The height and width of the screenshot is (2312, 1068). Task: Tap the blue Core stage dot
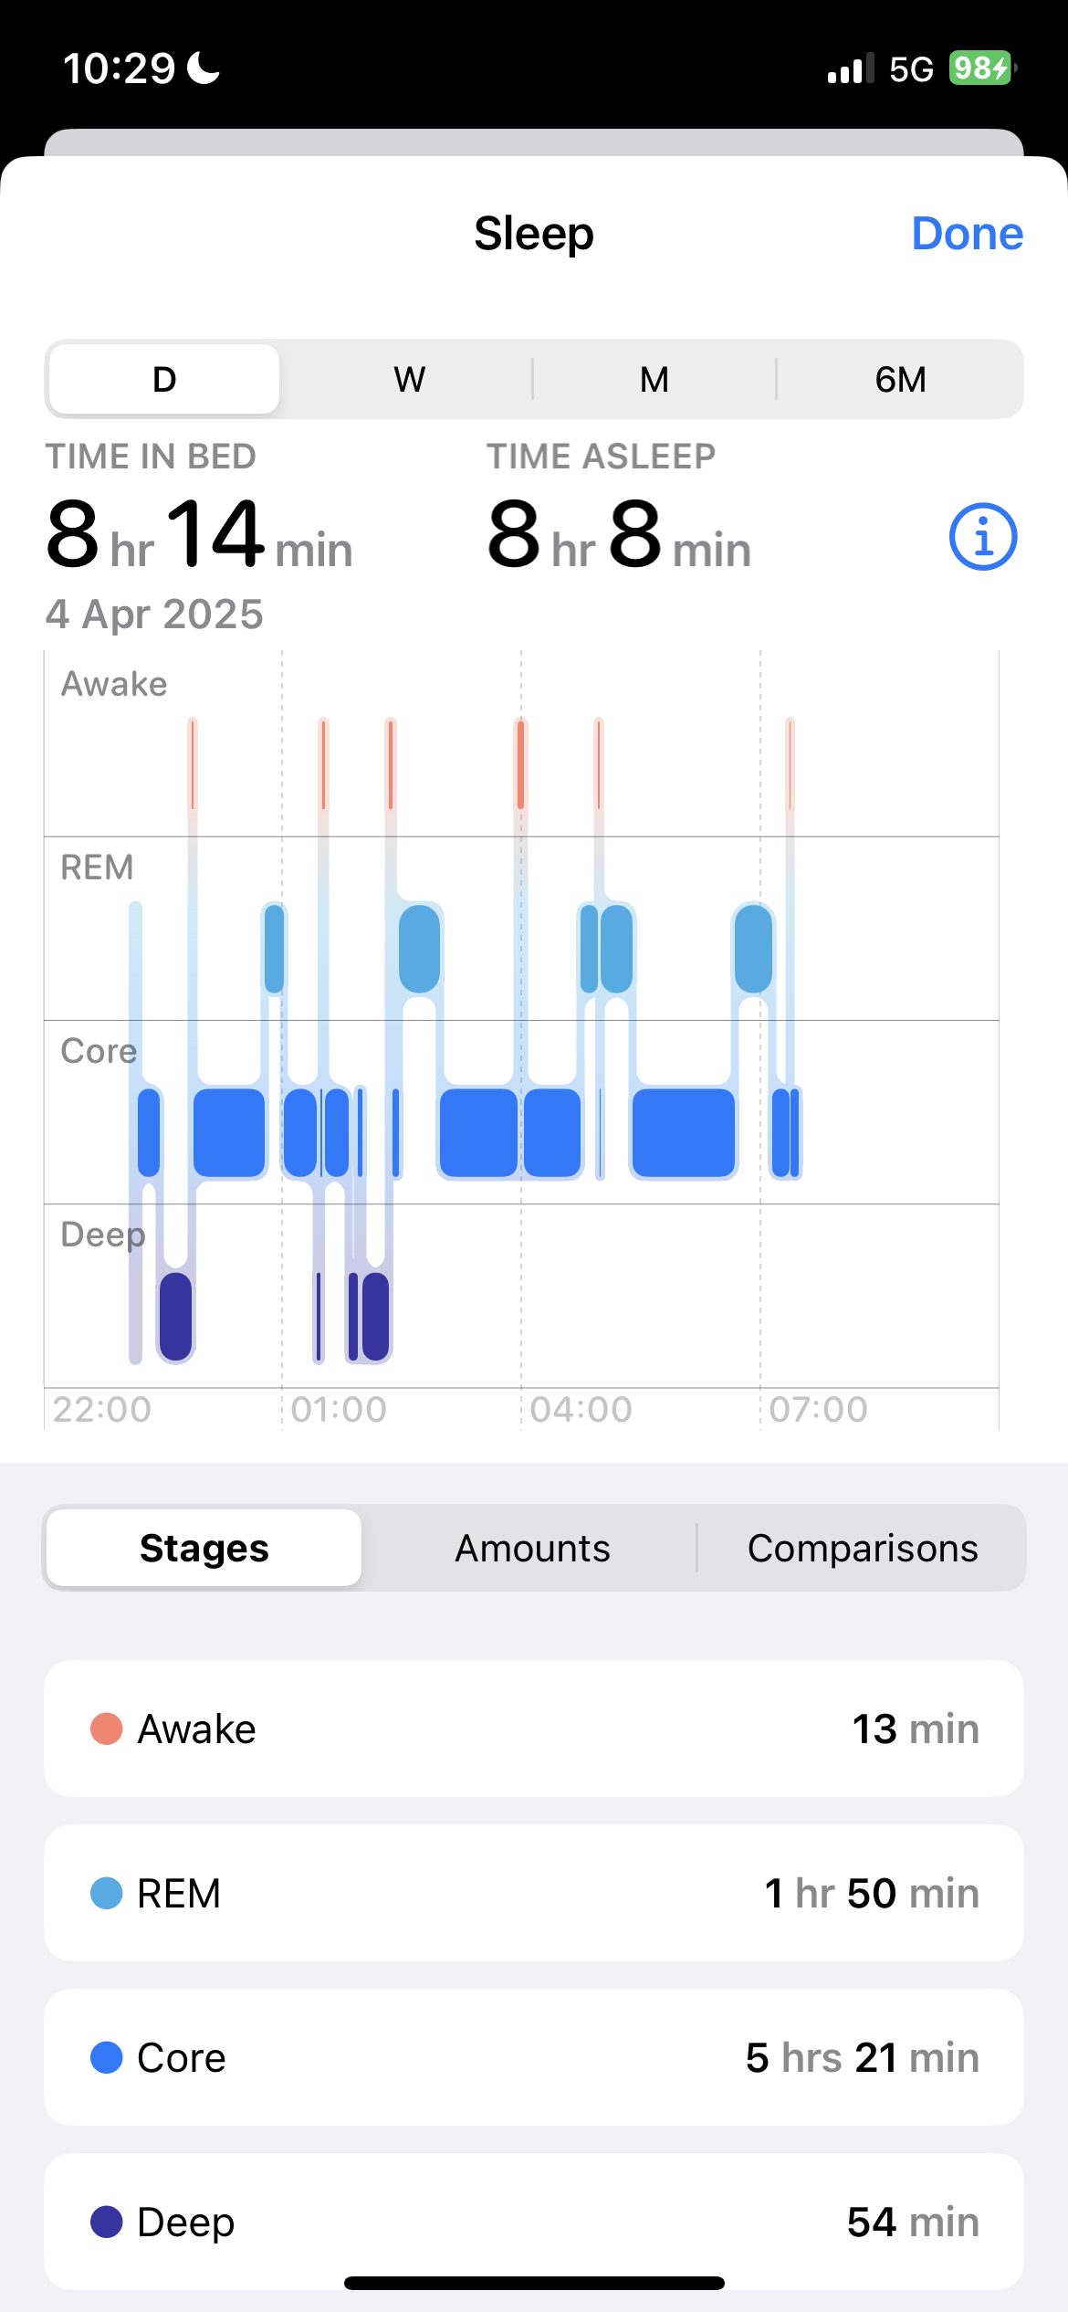[107, 2057]
